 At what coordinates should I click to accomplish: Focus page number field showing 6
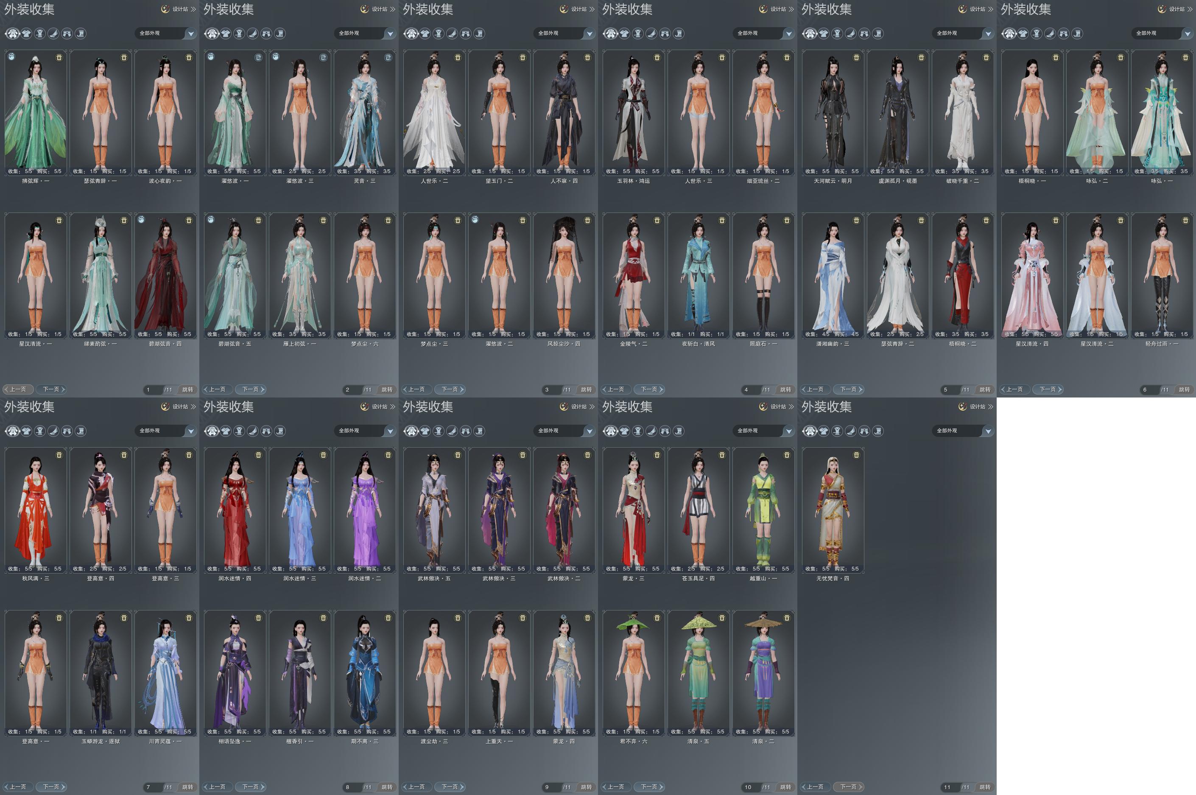[1147, 389]
